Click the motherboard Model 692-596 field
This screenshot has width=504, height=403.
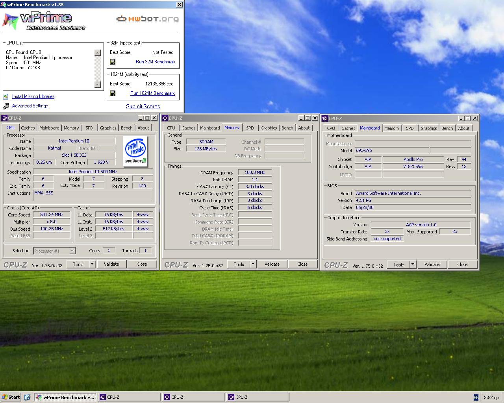tap(391, 150)
